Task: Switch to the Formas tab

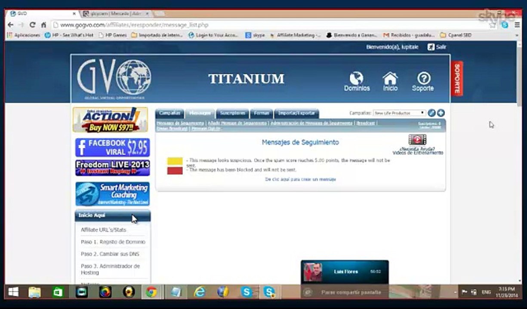Action: click(x=261, y=113)
